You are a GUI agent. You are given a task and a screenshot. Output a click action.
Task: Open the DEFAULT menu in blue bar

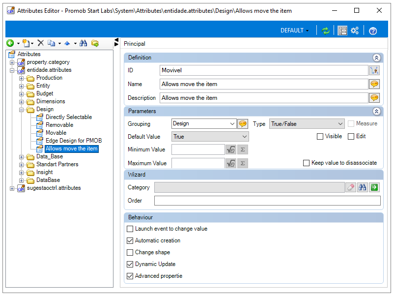[294, 30]
